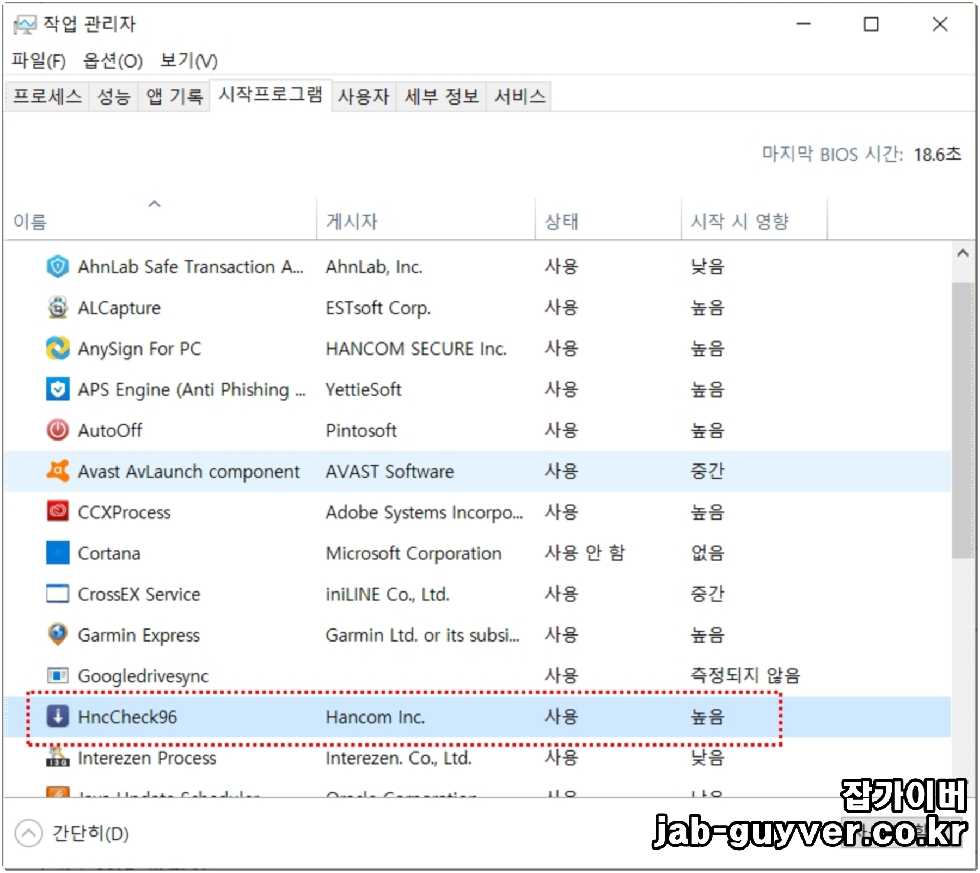Sort by the 이름 column header

coord(160,219)
